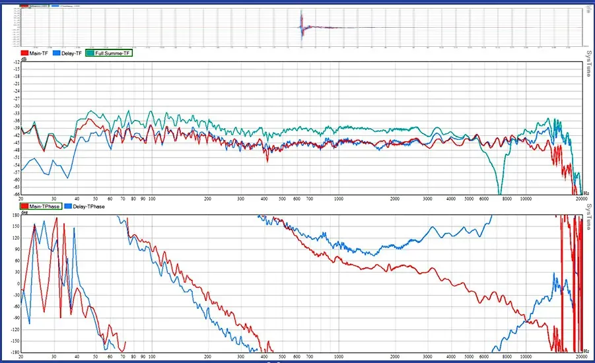
Task: Select the Main-TPhase legend label
Action: (x=45, y=207)
